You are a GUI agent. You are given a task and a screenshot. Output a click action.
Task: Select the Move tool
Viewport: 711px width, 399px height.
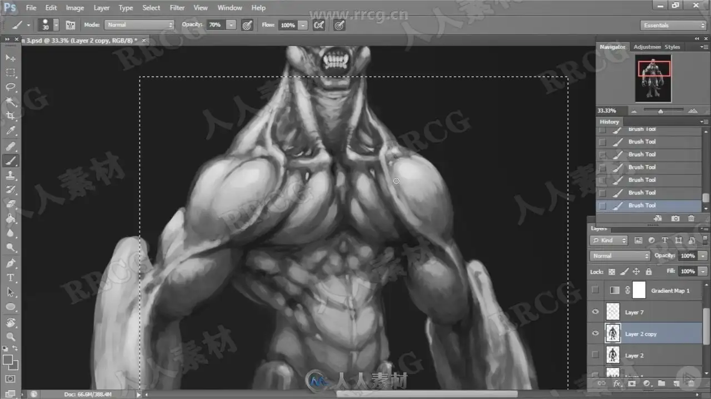click(11, 58)
